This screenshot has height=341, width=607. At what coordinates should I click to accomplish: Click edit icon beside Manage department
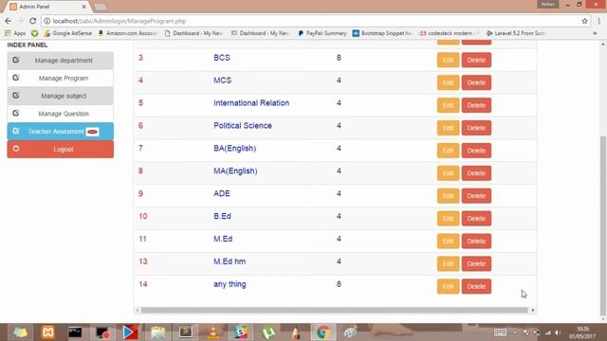(x=16, y=60)
